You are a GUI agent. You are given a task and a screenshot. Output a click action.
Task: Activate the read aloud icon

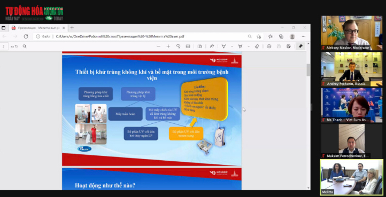(212, 46)
